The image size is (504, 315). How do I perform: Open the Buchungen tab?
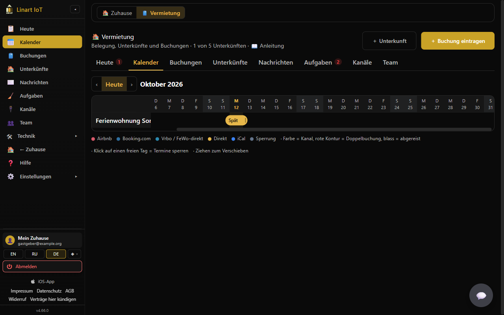[186, 62]
